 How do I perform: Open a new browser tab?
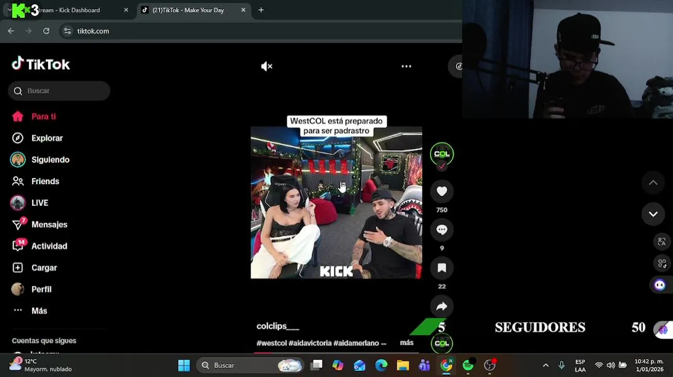(x=261, y=10)
